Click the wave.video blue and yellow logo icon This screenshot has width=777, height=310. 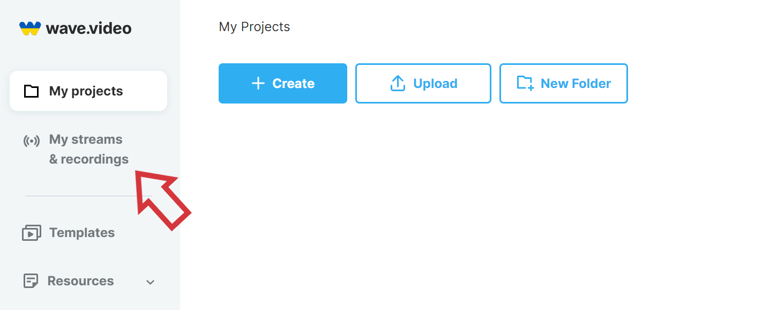(x=30, y=28)
